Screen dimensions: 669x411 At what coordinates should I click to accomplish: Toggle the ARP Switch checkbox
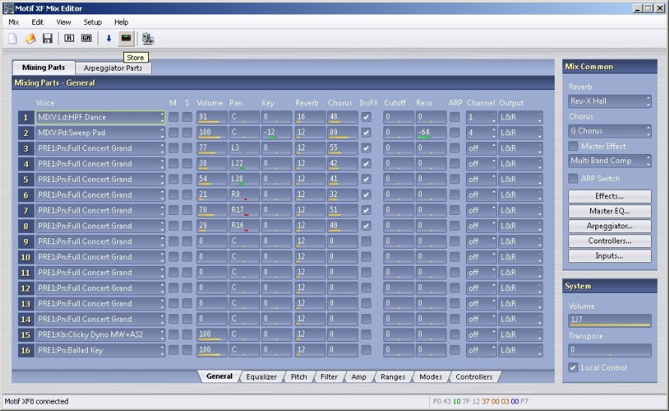(573, 179)
